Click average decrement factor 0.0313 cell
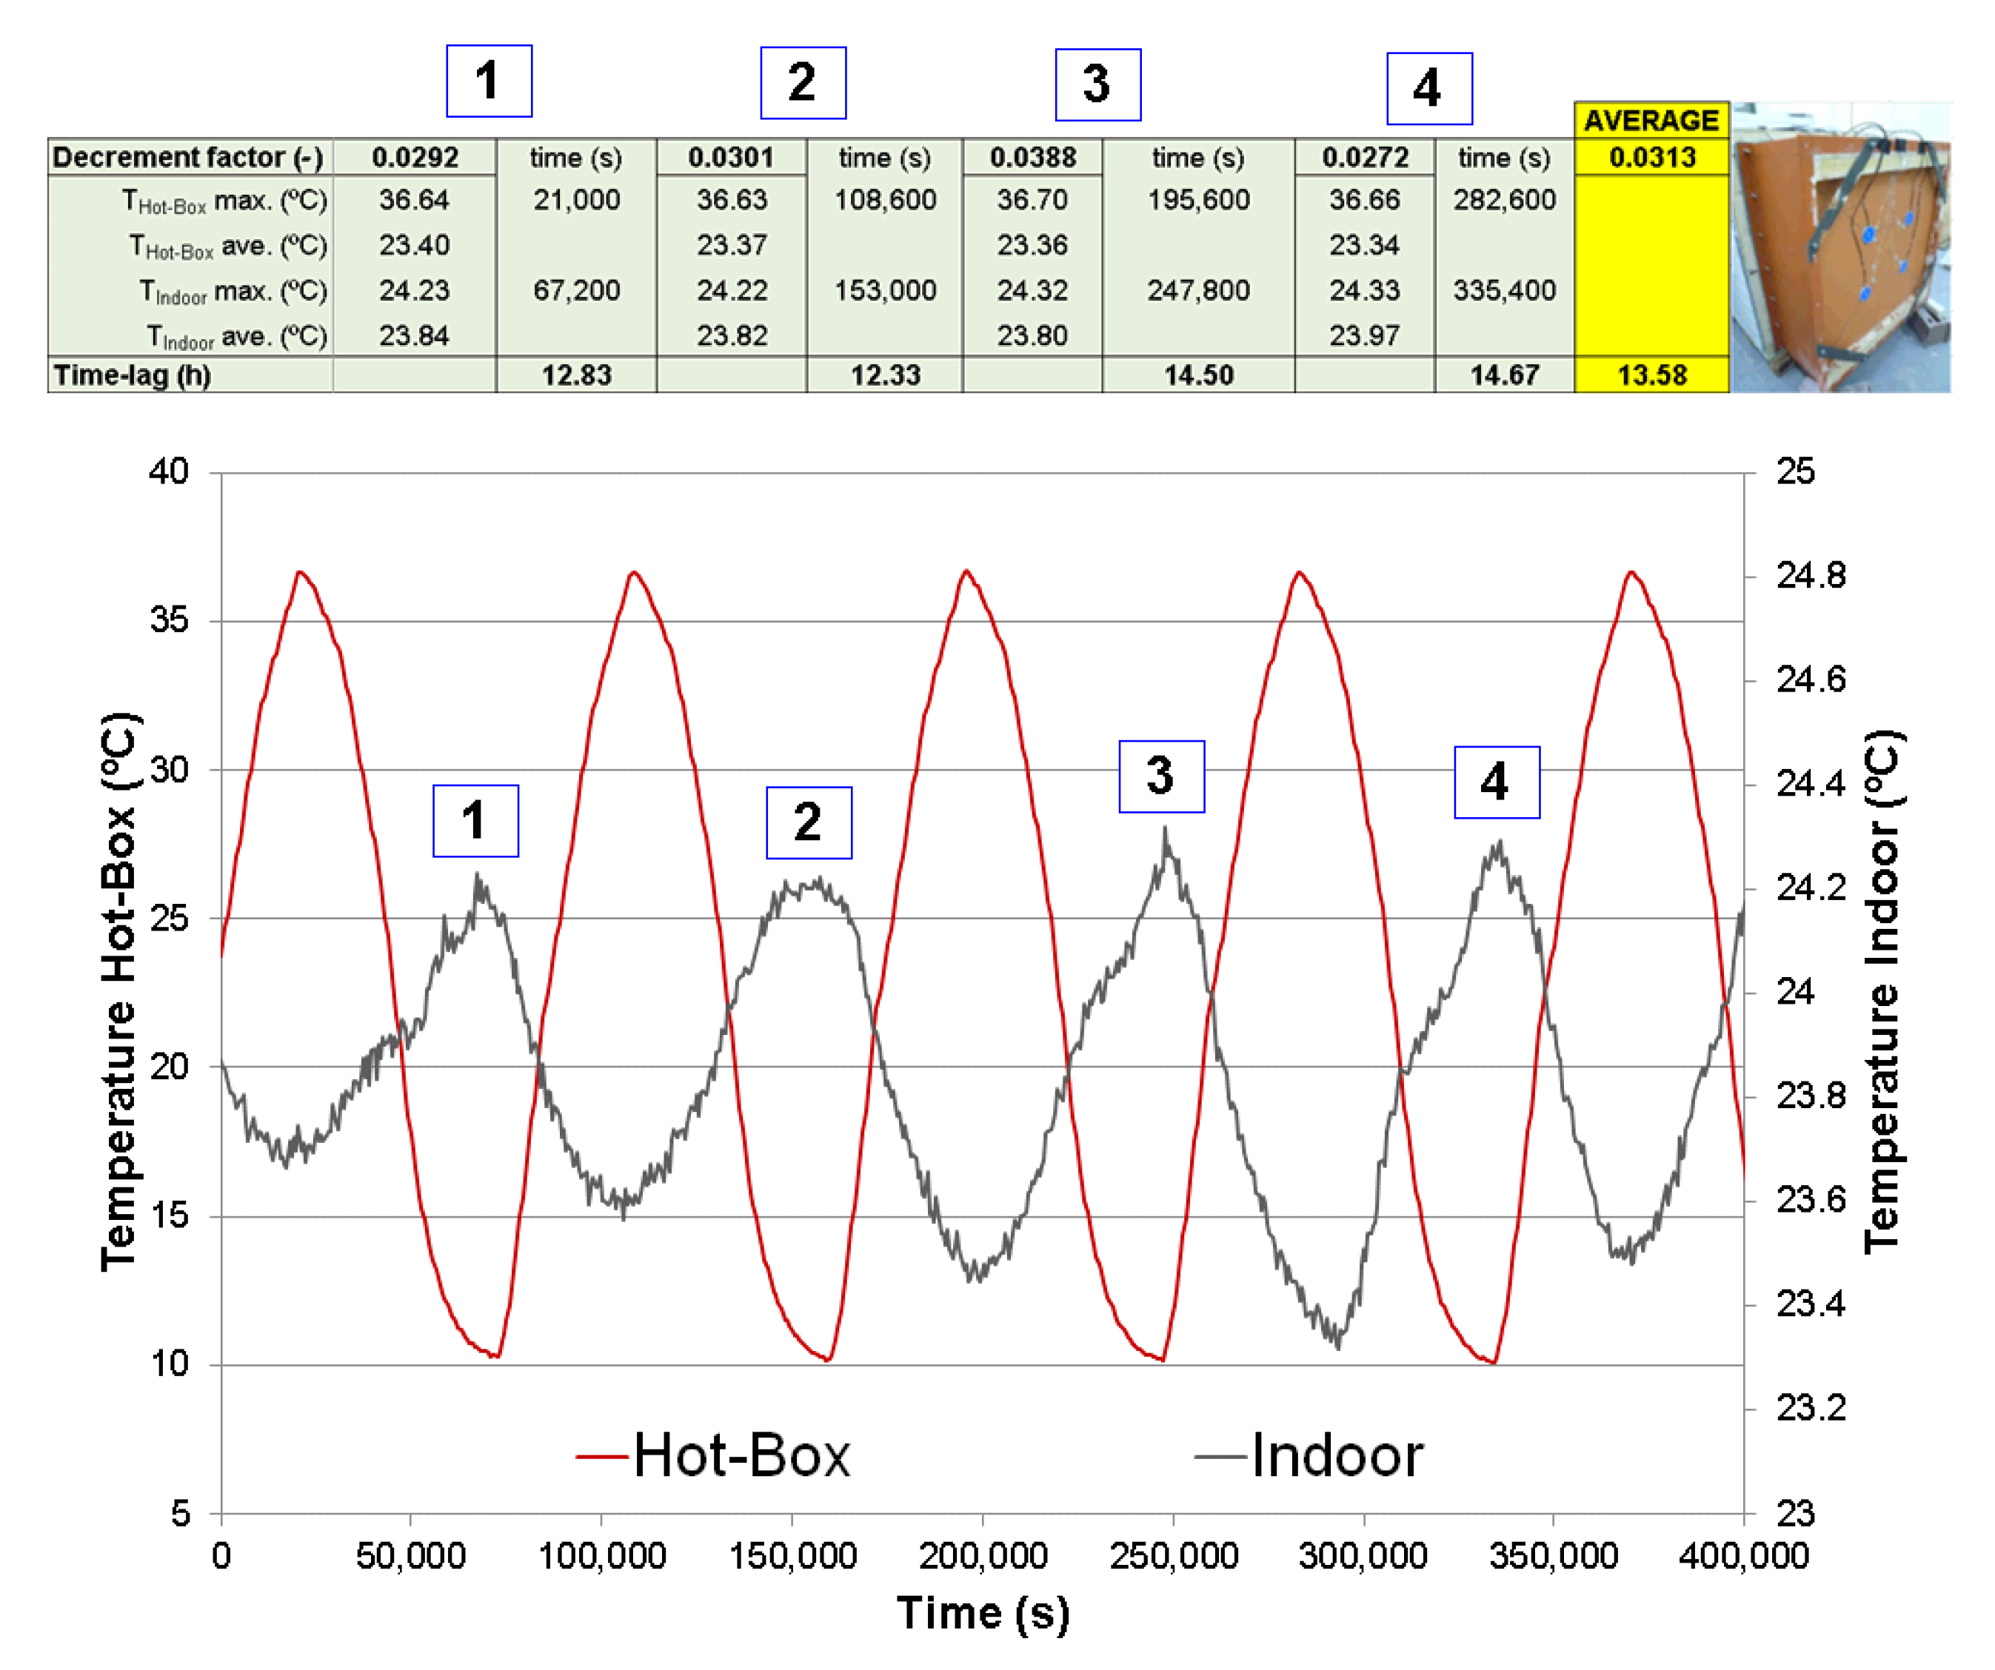Viewport: 1995px width, 1670px height. (x=1651, y=158)
